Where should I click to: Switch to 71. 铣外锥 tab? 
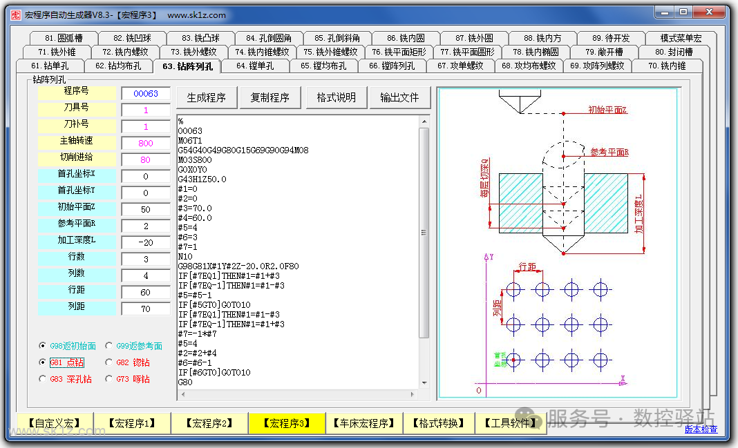click(57, 52)
